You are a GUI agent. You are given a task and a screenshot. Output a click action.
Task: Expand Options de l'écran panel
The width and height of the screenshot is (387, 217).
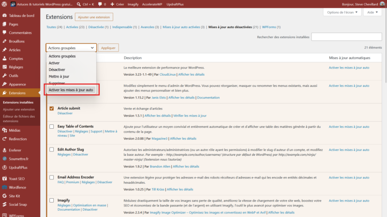coord(342,13)
